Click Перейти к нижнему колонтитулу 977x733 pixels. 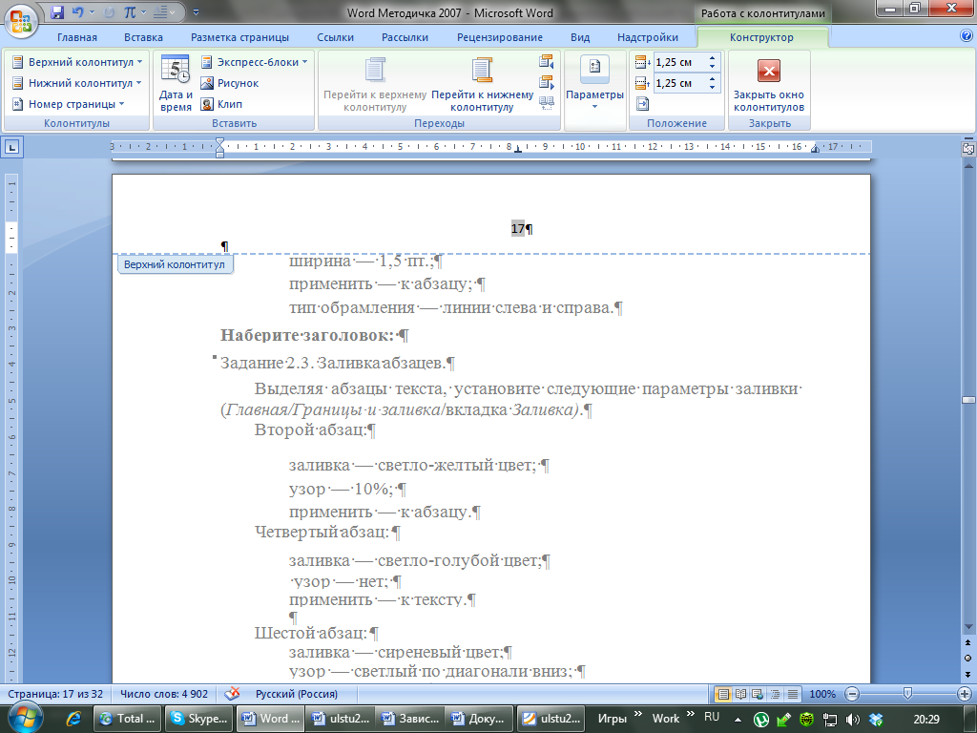click(x=482, y=84)
